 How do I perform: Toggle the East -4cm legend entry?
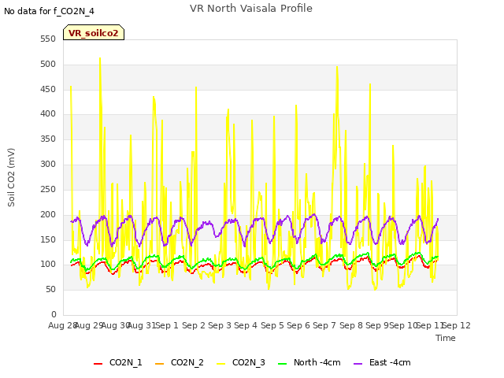(x=382, y=362)
